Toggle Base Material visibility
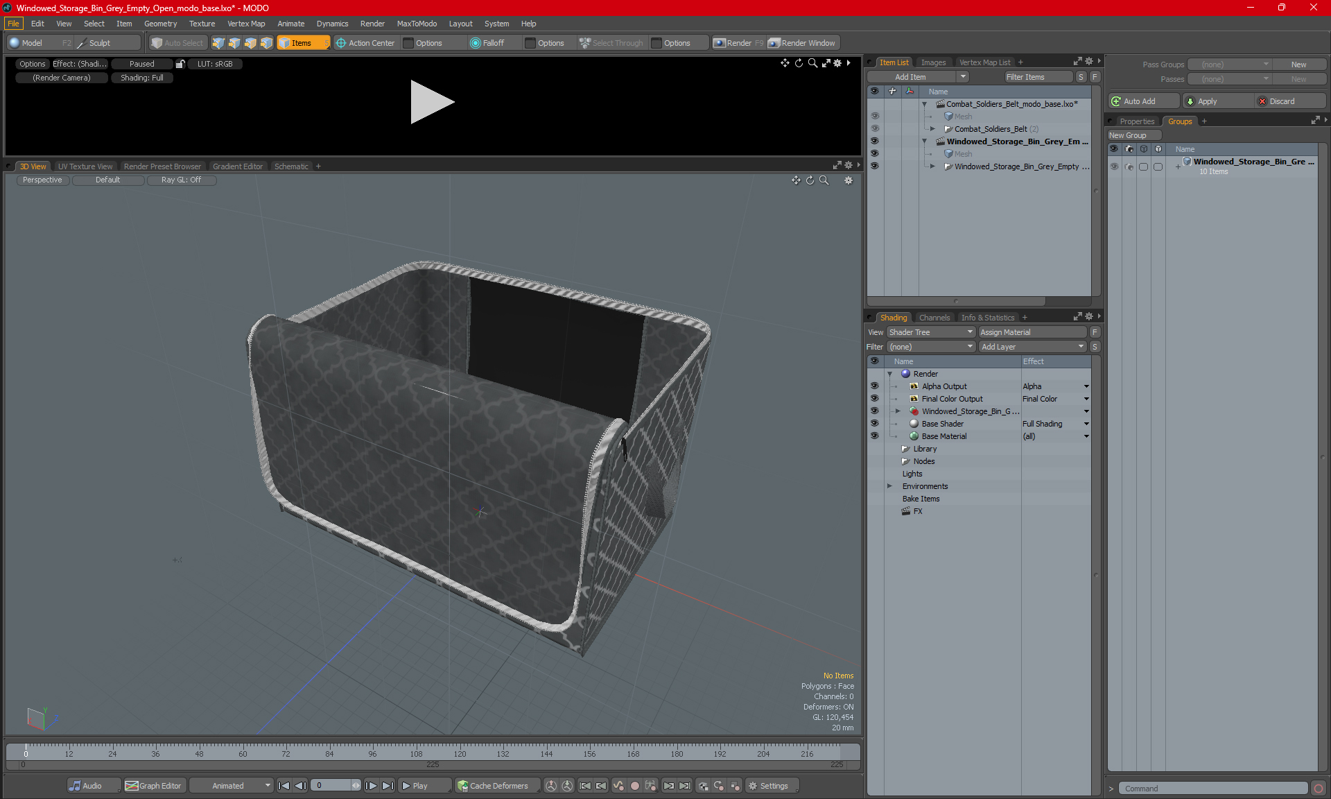The image size is (1331, 799). (x=874, y=436)
